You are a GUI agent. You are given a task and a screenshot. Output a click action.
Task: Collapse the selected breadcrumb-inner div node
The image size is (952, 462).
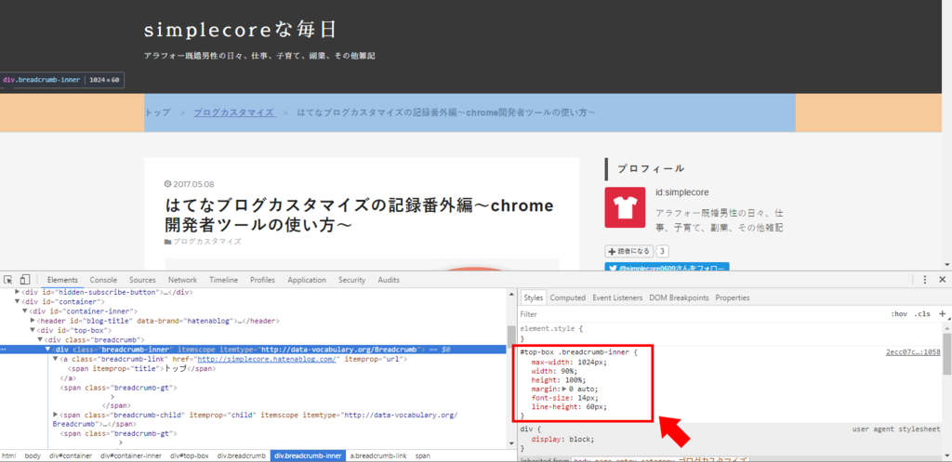click(47, 350)
